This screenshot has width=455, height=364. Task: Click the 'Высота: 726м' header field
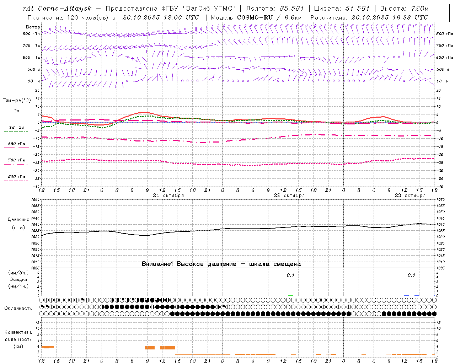(404, 9)
